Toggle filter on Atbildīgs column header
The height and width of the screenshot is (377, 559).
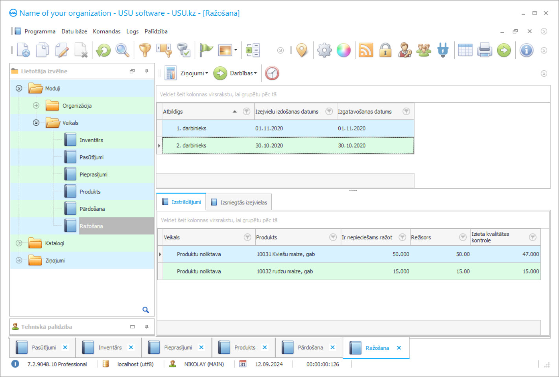(246, 112)
